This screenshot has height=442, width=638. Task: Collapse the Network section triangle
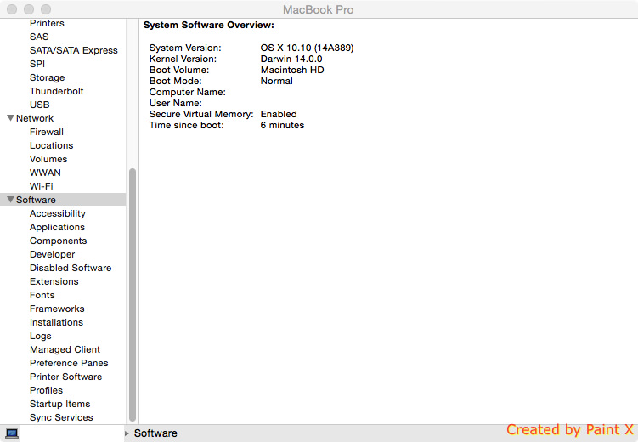point(10,118)
